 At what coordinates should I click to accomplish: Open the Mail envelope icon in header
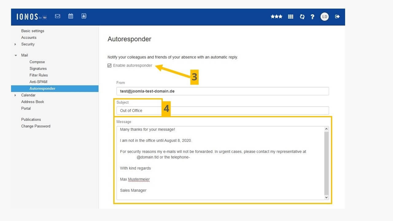pos(57,16)
